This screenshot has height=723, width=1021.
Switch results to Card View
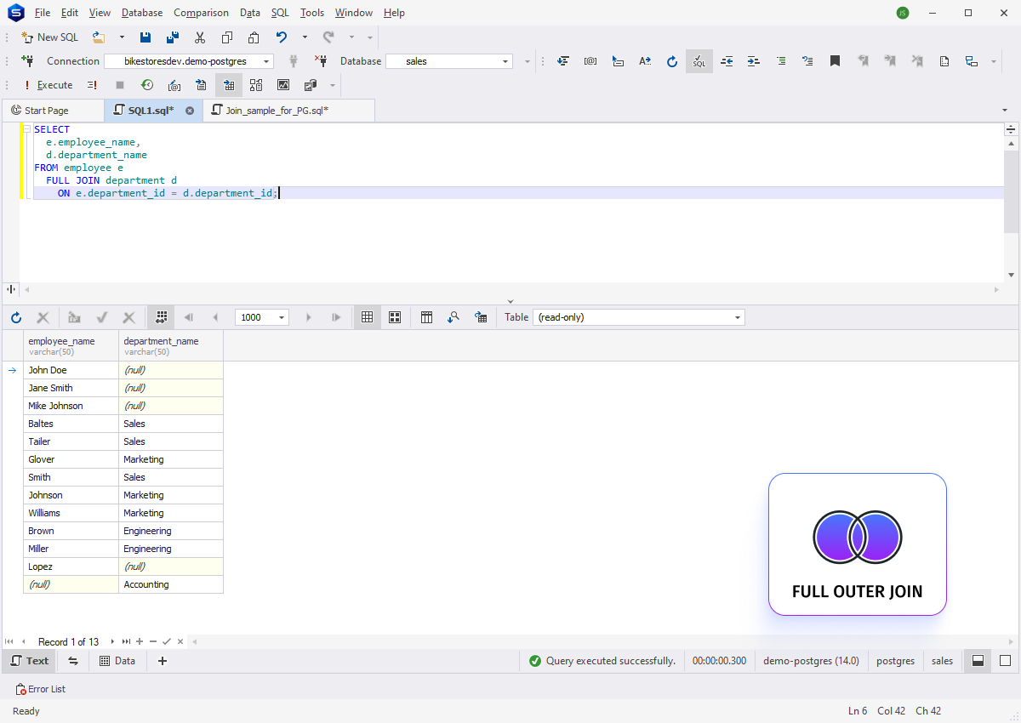(x=395, y=317)
